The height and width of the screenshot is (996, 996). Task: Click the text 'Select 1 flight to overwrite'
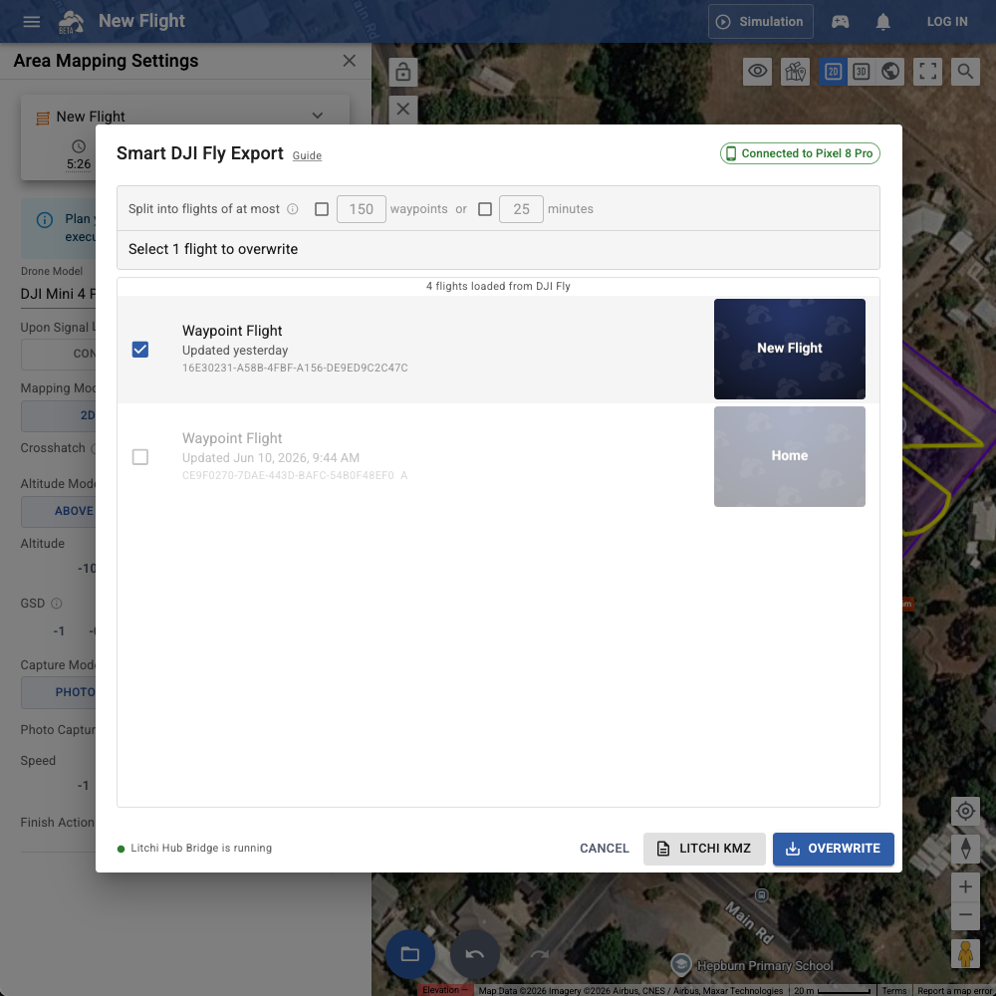click(213, 249)
